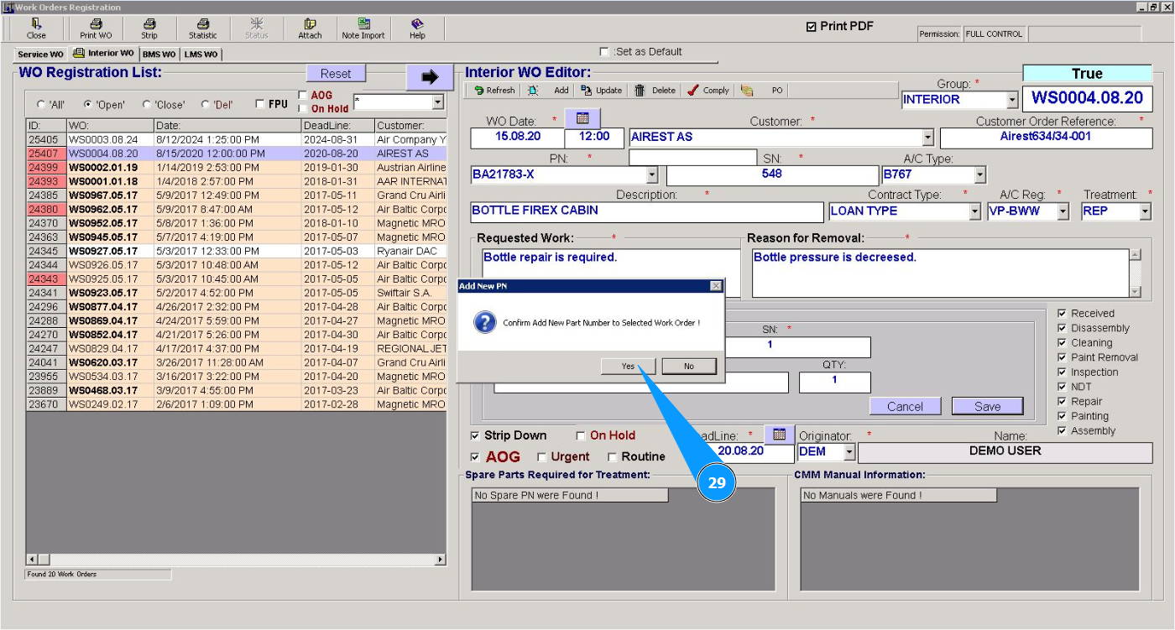Expand the Group INTERIOR dropdown
Screen dimensions: 1175x630
coord(1011,100)
